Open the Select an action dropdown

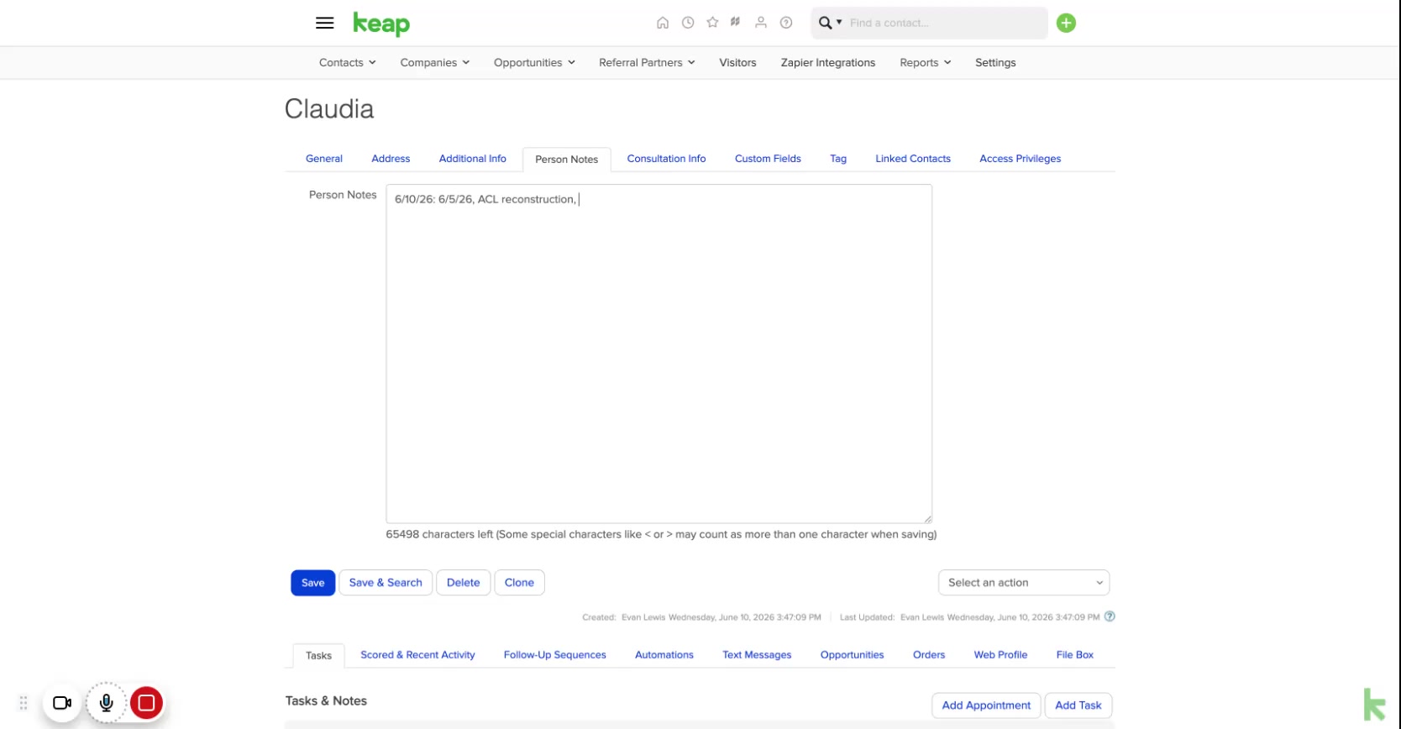pos(1024,583)
